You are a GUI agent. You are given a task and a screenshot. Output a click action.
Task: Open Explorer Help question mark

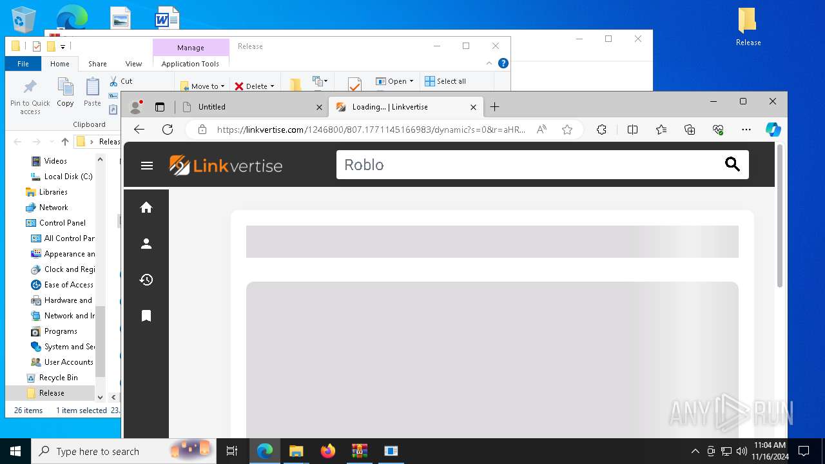pos(503,63)
